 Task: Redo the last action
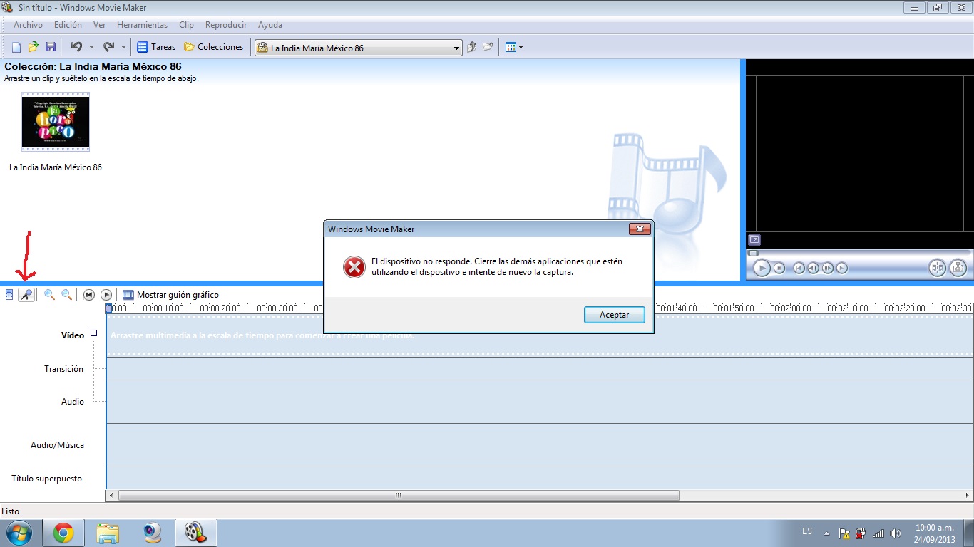(x=108, y=47)
